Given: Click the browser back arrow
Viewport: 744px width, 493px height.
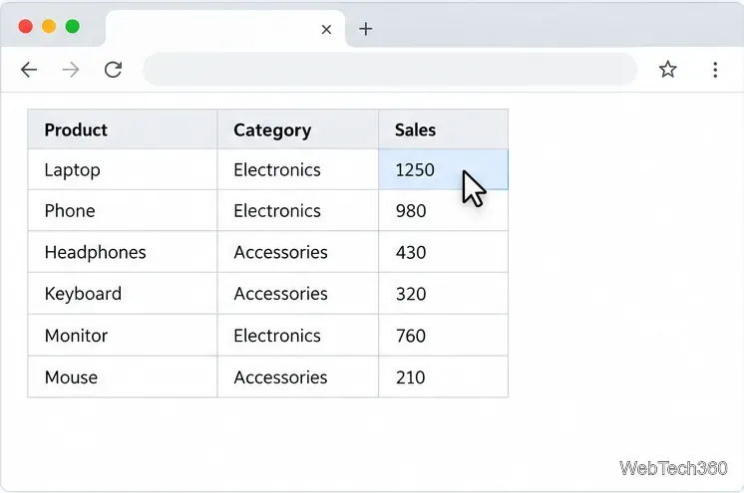Looking at the screenshot, I should 29,70.
